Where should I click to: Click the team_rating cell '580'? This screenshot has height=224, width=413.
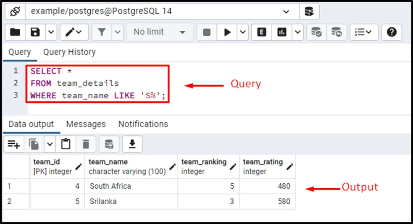[267, 202]
